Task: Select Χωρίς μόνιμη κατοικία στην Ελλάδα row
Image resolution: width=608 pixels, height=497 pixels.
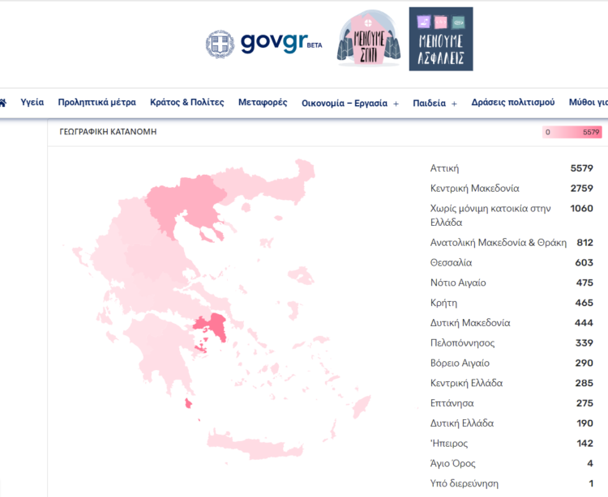Action: tap(512, 215)
